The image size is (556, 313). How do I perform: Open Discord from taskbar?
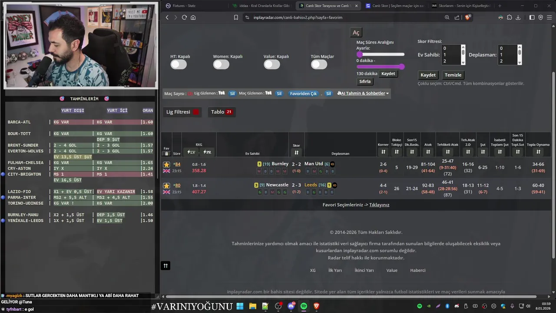[x=291, y=306]
